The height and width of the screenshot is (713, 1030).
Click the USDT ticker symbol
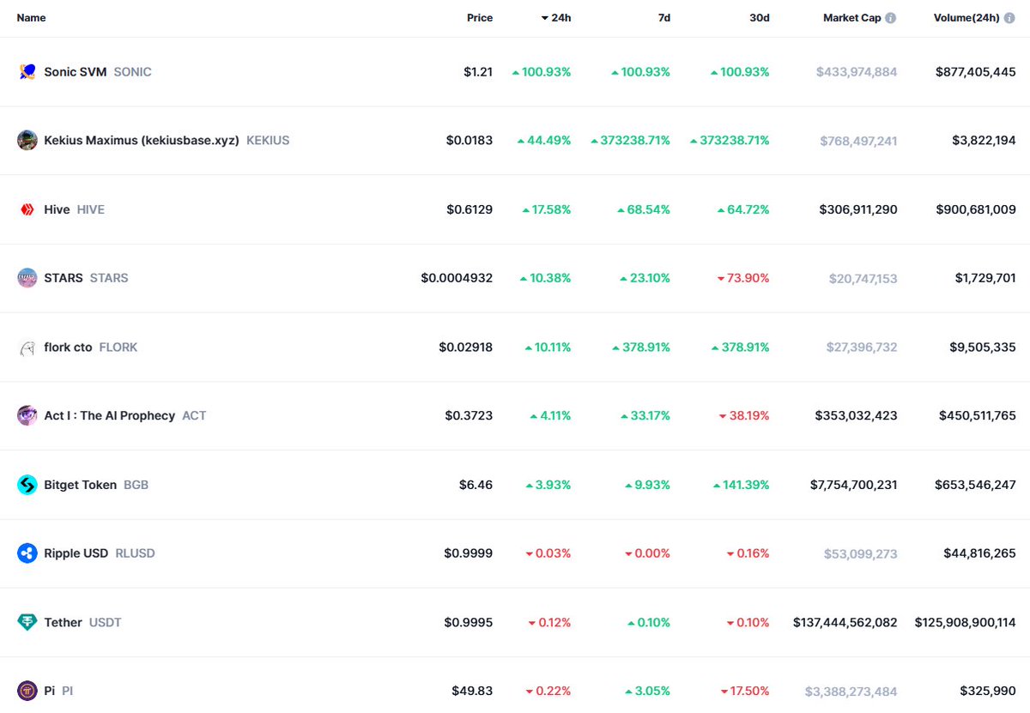tap(106, 622)
